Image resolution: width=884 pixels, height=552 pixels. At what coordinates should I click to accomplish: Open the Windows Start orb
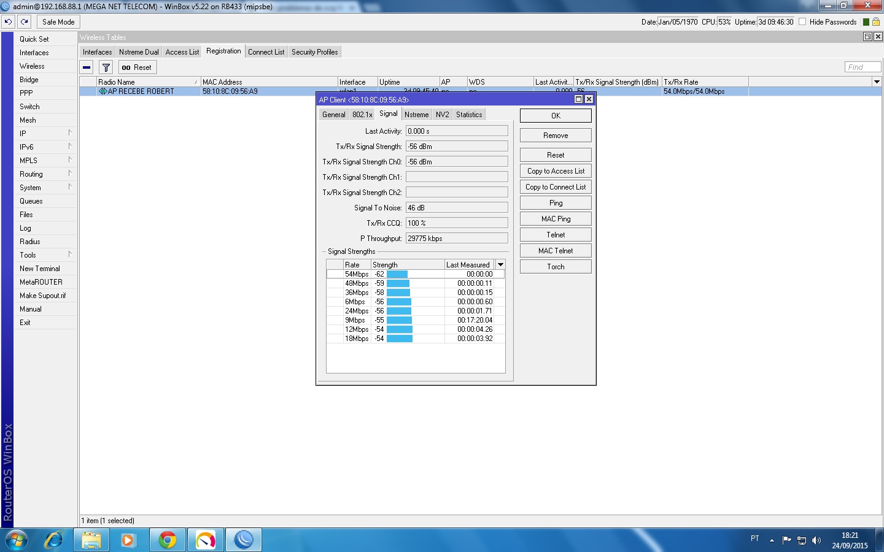pos(17,540)
